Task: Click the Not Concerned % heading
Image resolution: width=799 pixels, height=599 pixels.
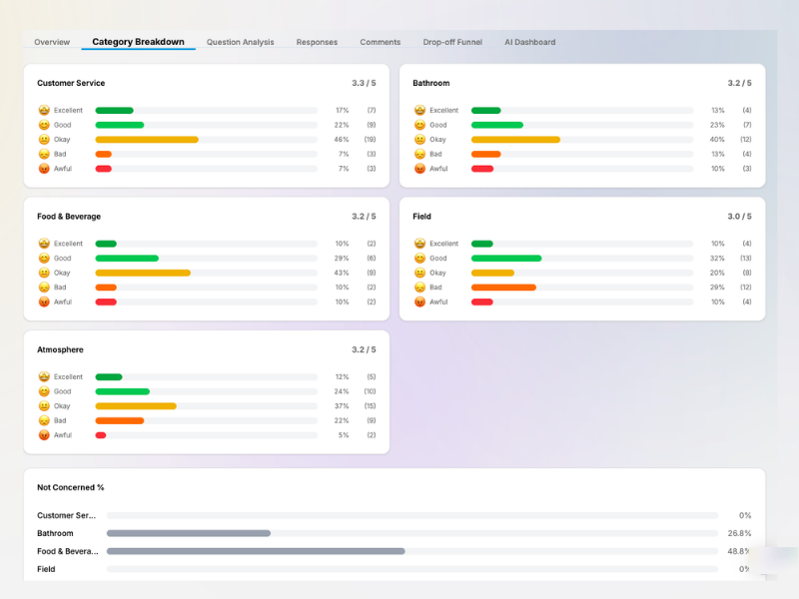Action: (70, 487)
